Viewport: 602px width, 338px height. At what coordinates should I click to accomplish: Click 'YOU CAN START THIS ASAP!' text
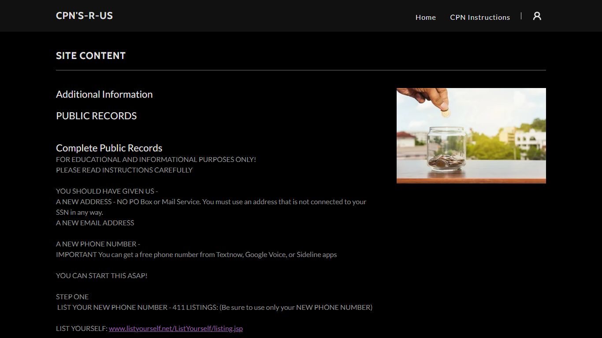tap(102, 276)
